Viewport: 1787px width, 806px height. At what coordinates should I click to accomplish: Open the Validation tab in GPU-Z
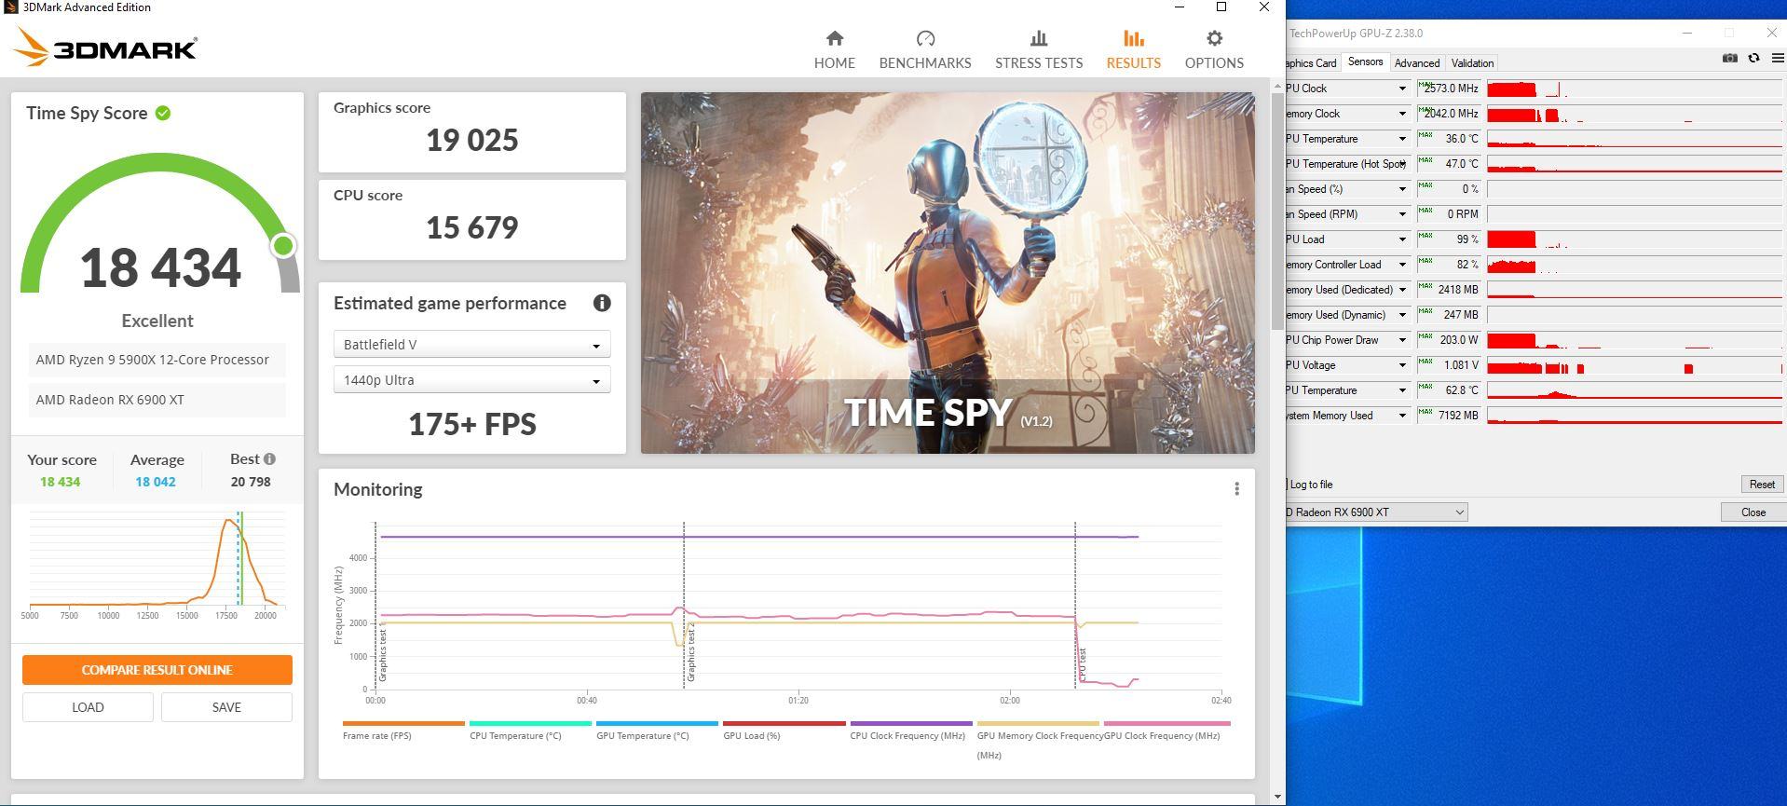(1472, 63)
